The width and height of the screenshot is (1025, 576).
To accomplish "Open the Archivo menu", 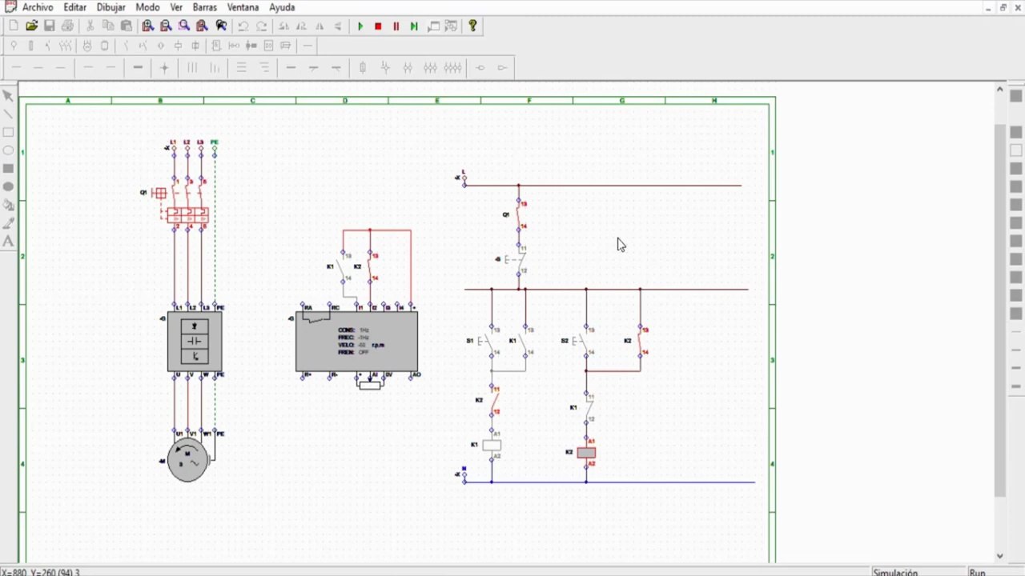I will [x=38, y=7].
